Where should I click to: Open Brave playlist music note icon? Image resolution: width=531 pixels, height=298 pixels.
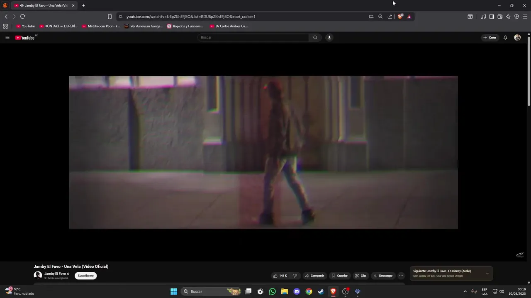(x=483, y=17)
